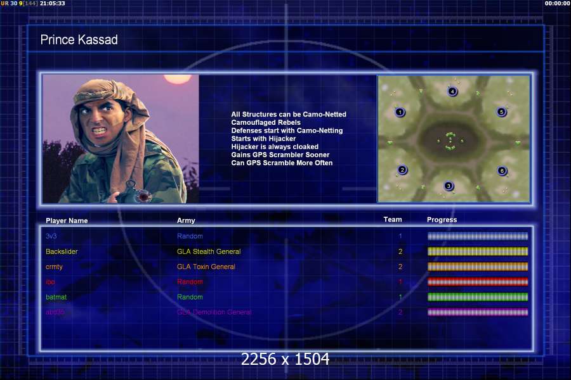The image size is (571, 380).
Task: Click the Progress column header
Action: (x=442, y=220)
